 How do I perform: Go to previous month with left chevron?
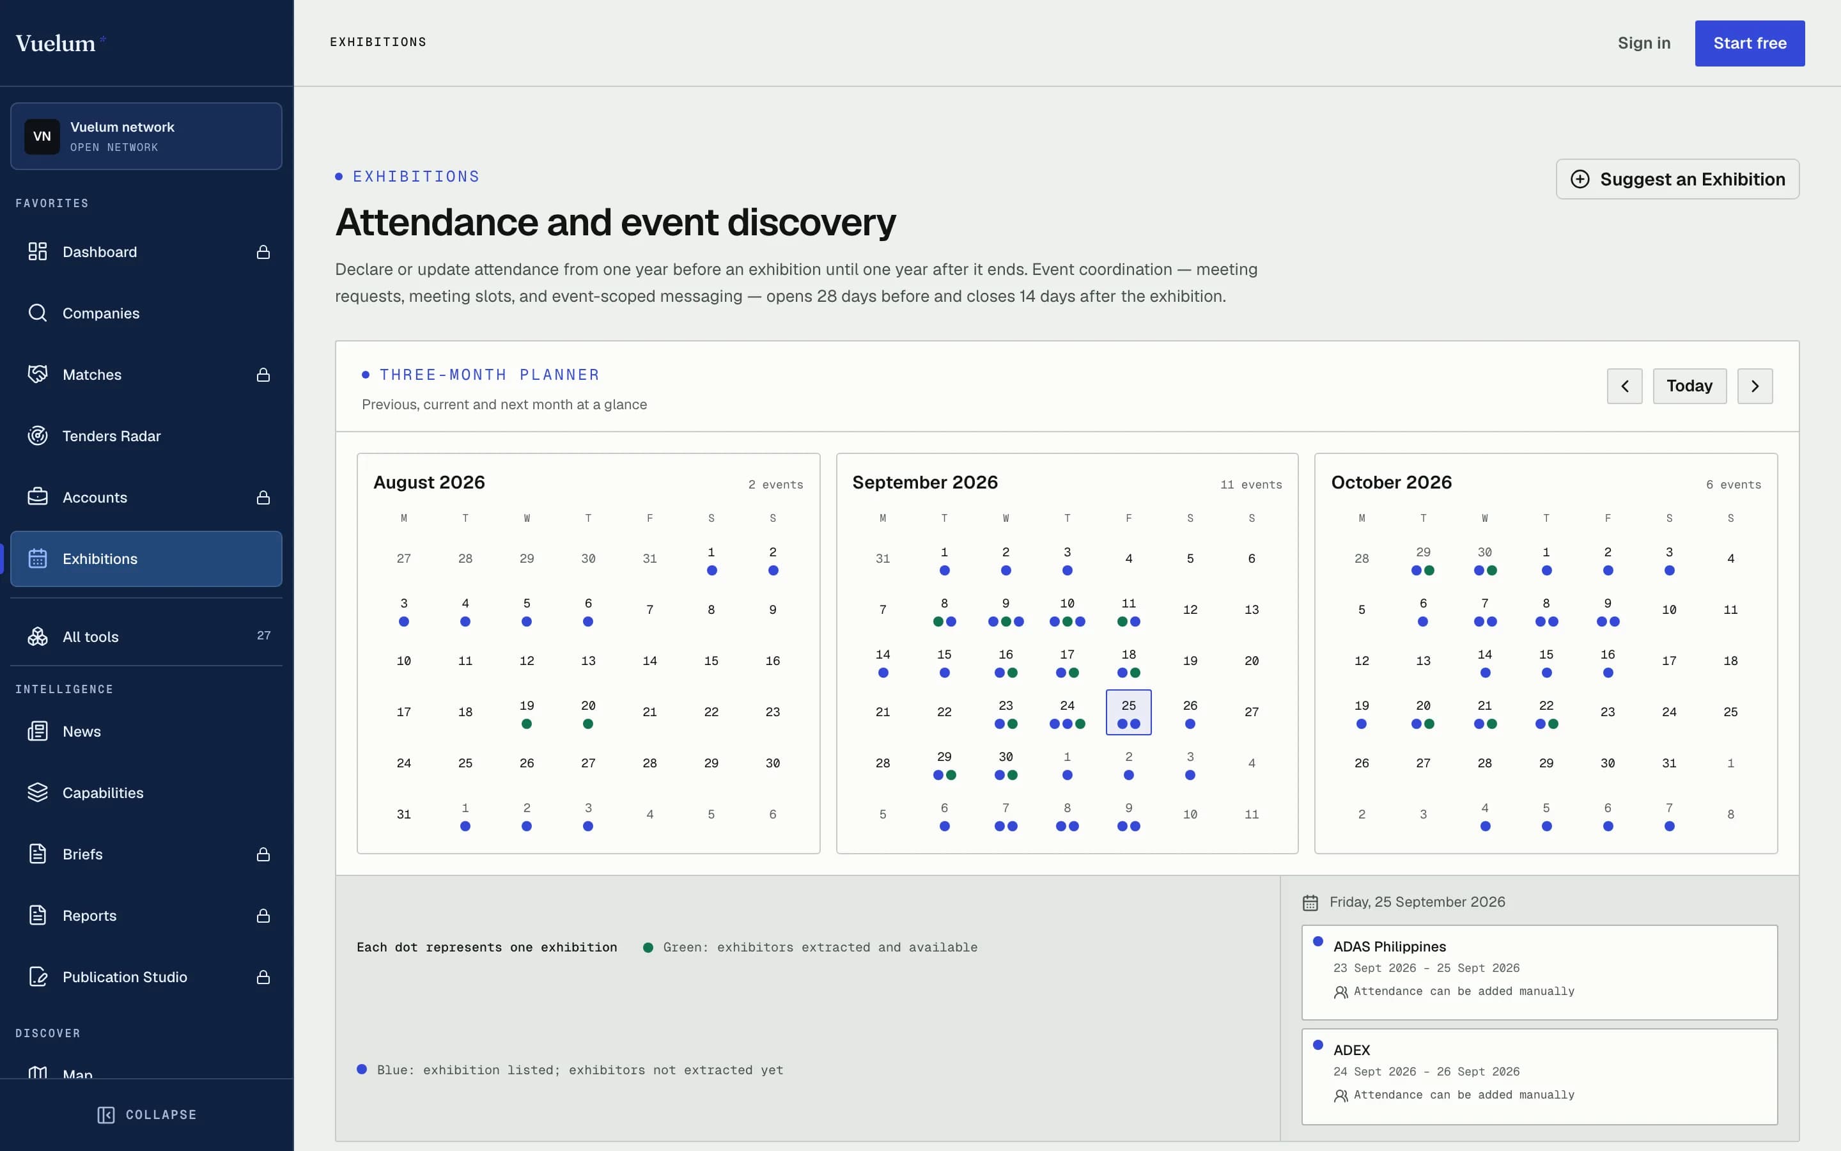(x=1624, y=386)
